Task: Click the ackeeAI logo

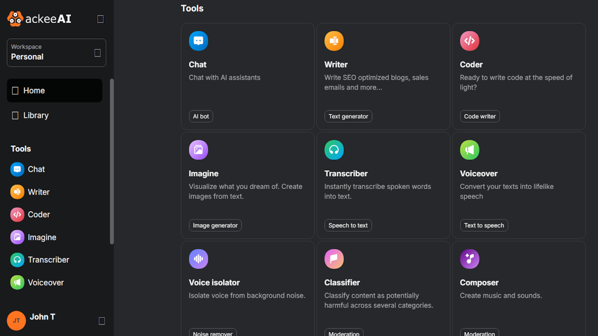Action: pos(39,19)
